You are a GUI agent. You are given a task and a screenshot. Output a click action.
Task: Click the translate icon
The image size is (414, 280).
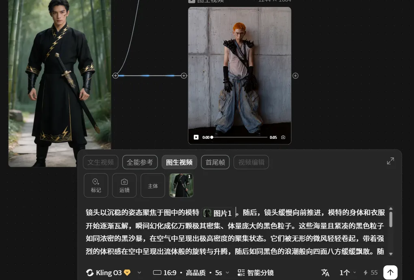(325, 273)
